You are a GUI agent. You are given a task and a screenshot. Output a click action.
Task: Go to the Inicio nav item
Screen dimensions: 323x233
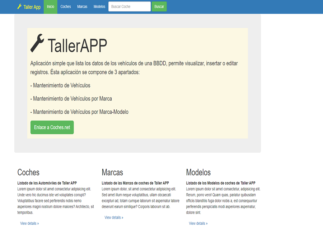click(x=51, y=7)
